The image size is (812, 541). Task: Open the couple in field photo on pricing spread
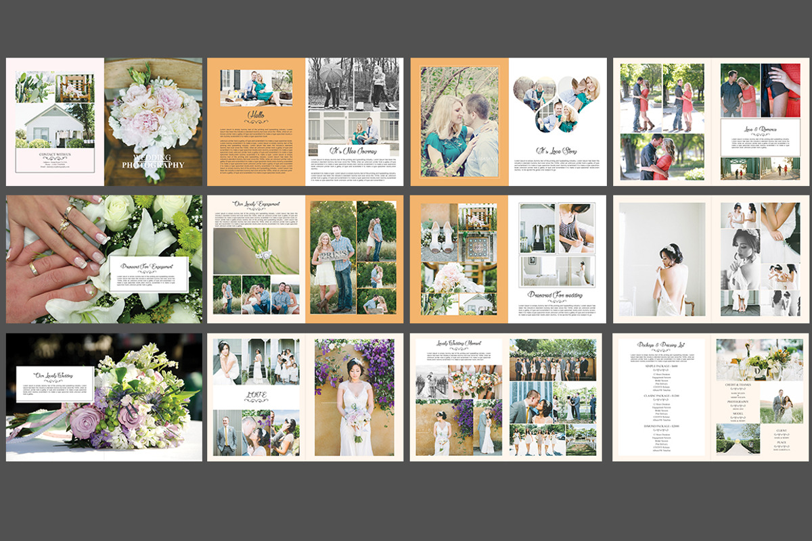pyautogui.click(x=782, y=402)
